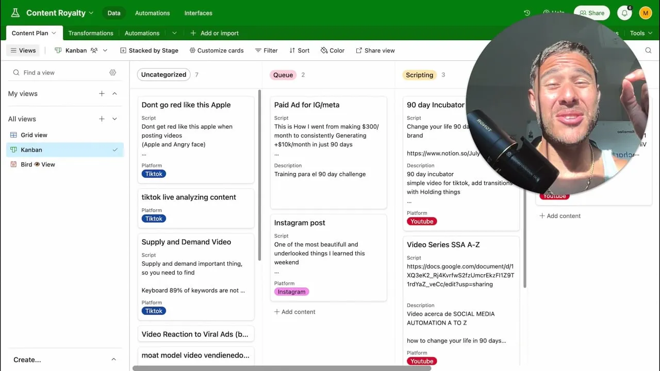Open the notifications bell icon
Image resolution: width=660 pixels, height=371 pixels.
tap(624, 13)
